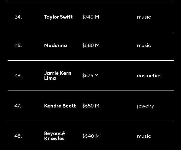Click Taylor Swift's music category label

tap(144, 17)
